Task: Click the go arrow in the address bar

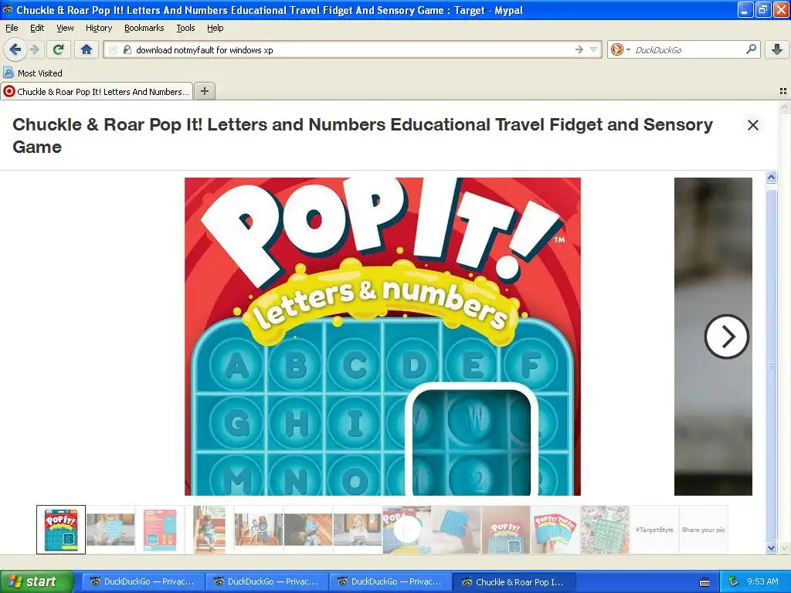Action: click(579, 49)
